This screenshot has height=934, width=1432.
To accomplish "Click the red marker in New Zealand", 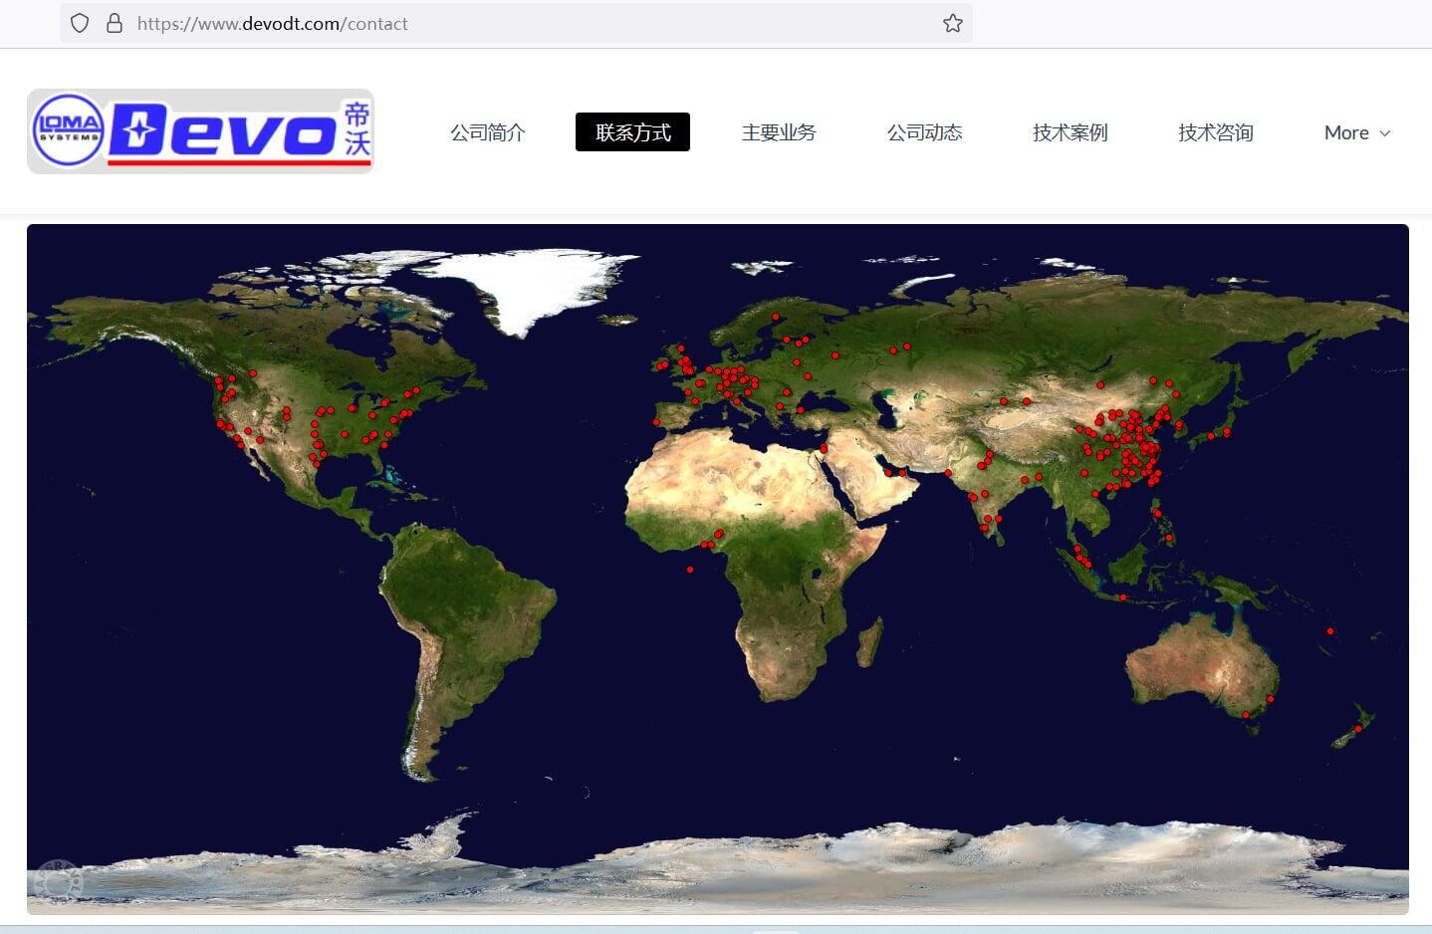I will click(1358, 730).
